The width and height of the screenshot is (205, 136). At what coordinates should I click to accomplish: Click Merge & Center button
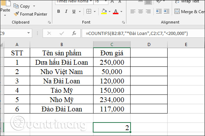tap(189, 11)
